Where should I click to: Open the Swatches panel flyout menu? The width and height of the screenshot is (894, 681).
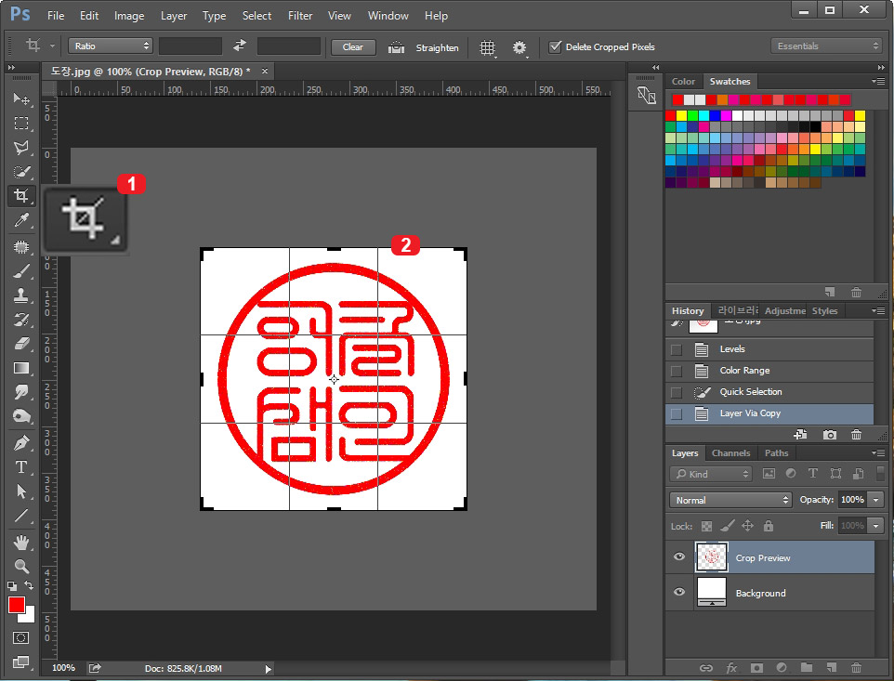(x=878, y=82)
